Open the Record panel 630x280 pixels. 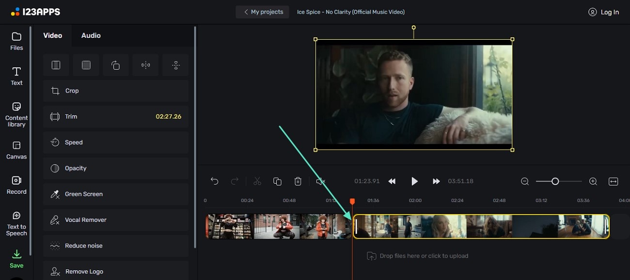click(x=16, y=185)
